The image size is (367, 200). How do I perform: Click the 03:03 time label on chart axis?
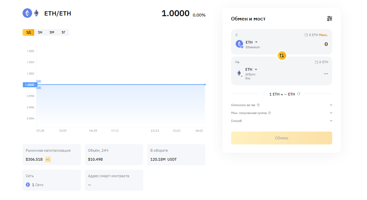point(176,131)
